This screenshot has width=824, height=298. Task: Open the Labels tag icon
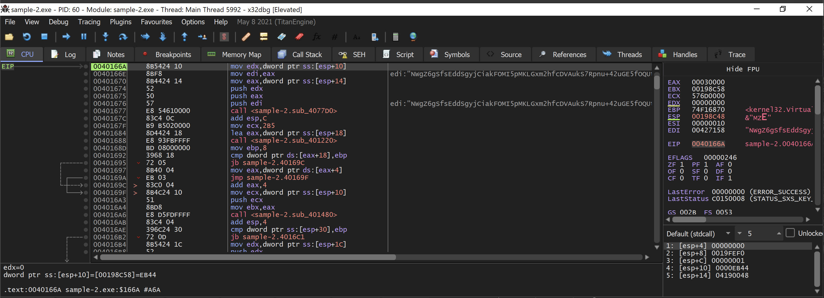pos(282,37)
